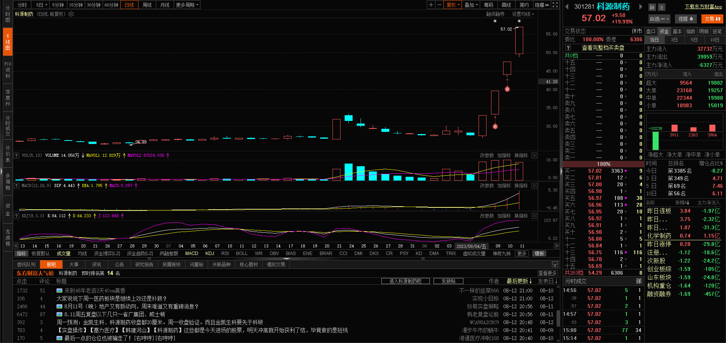Select 3日 capital flow range

674,40
